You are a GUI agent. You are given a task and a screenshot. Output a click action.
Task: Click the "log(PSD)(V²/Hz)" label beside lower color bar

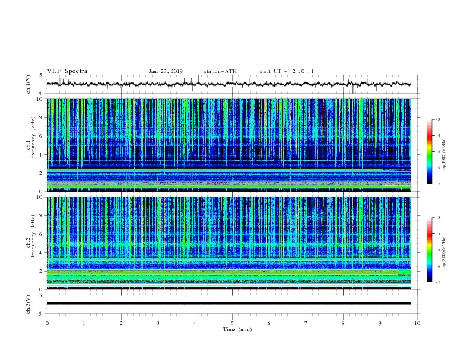point(444,253)
